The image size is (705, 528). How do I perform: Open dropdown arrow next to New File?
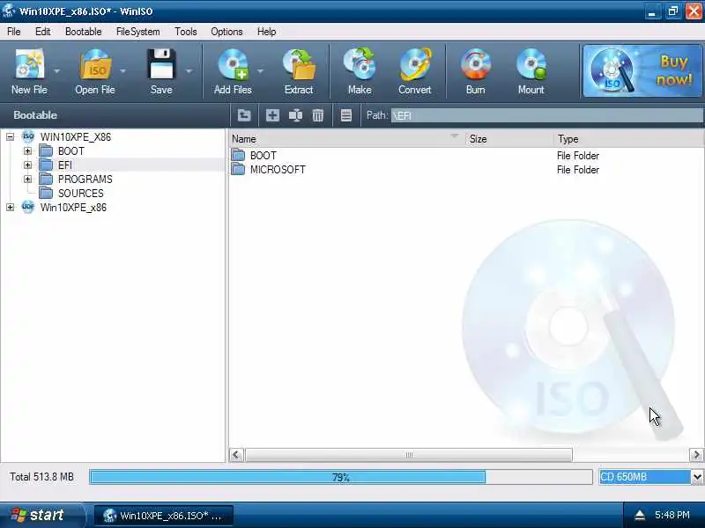(56, 71)
